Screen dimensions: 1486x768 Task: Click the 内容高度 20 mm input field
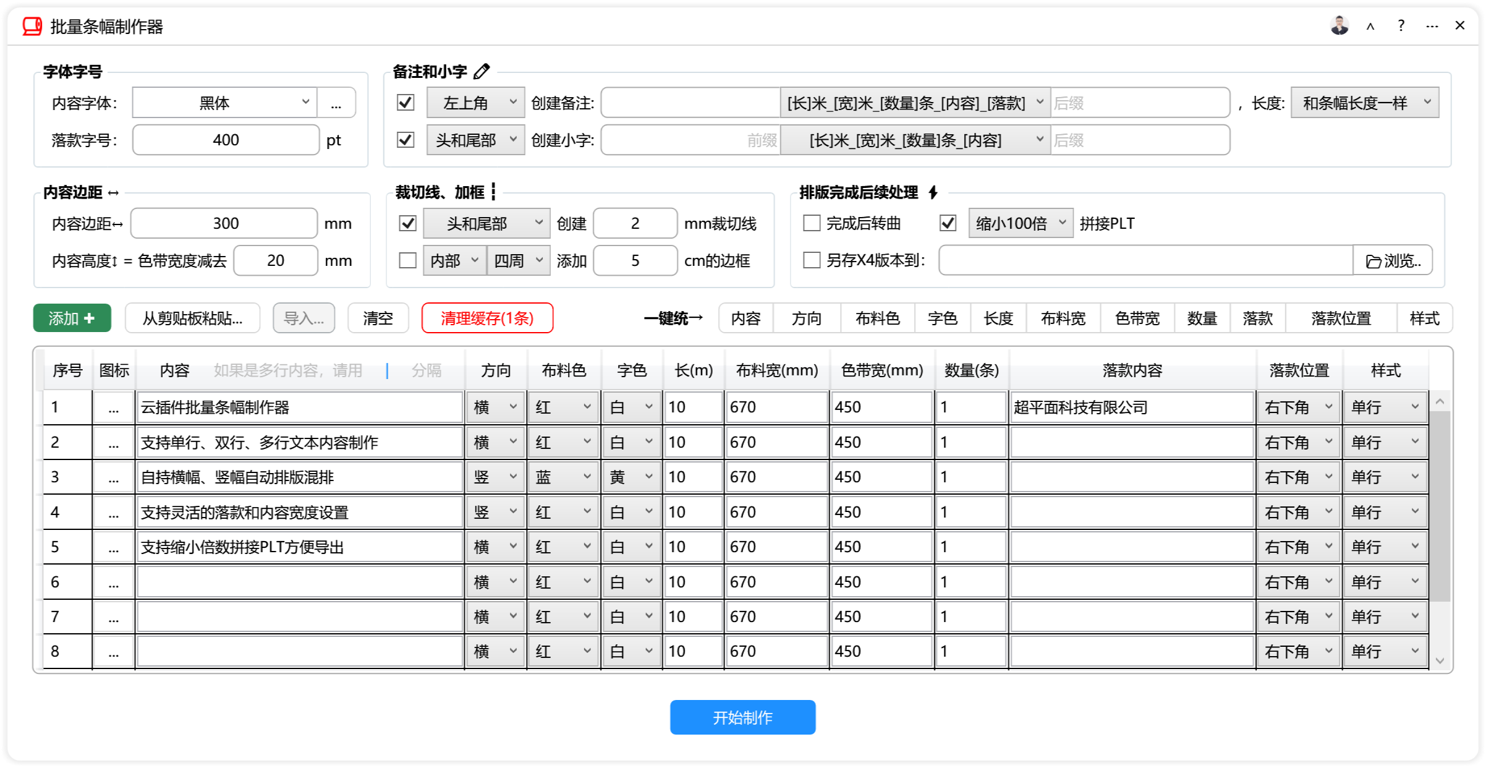point(276,260)
